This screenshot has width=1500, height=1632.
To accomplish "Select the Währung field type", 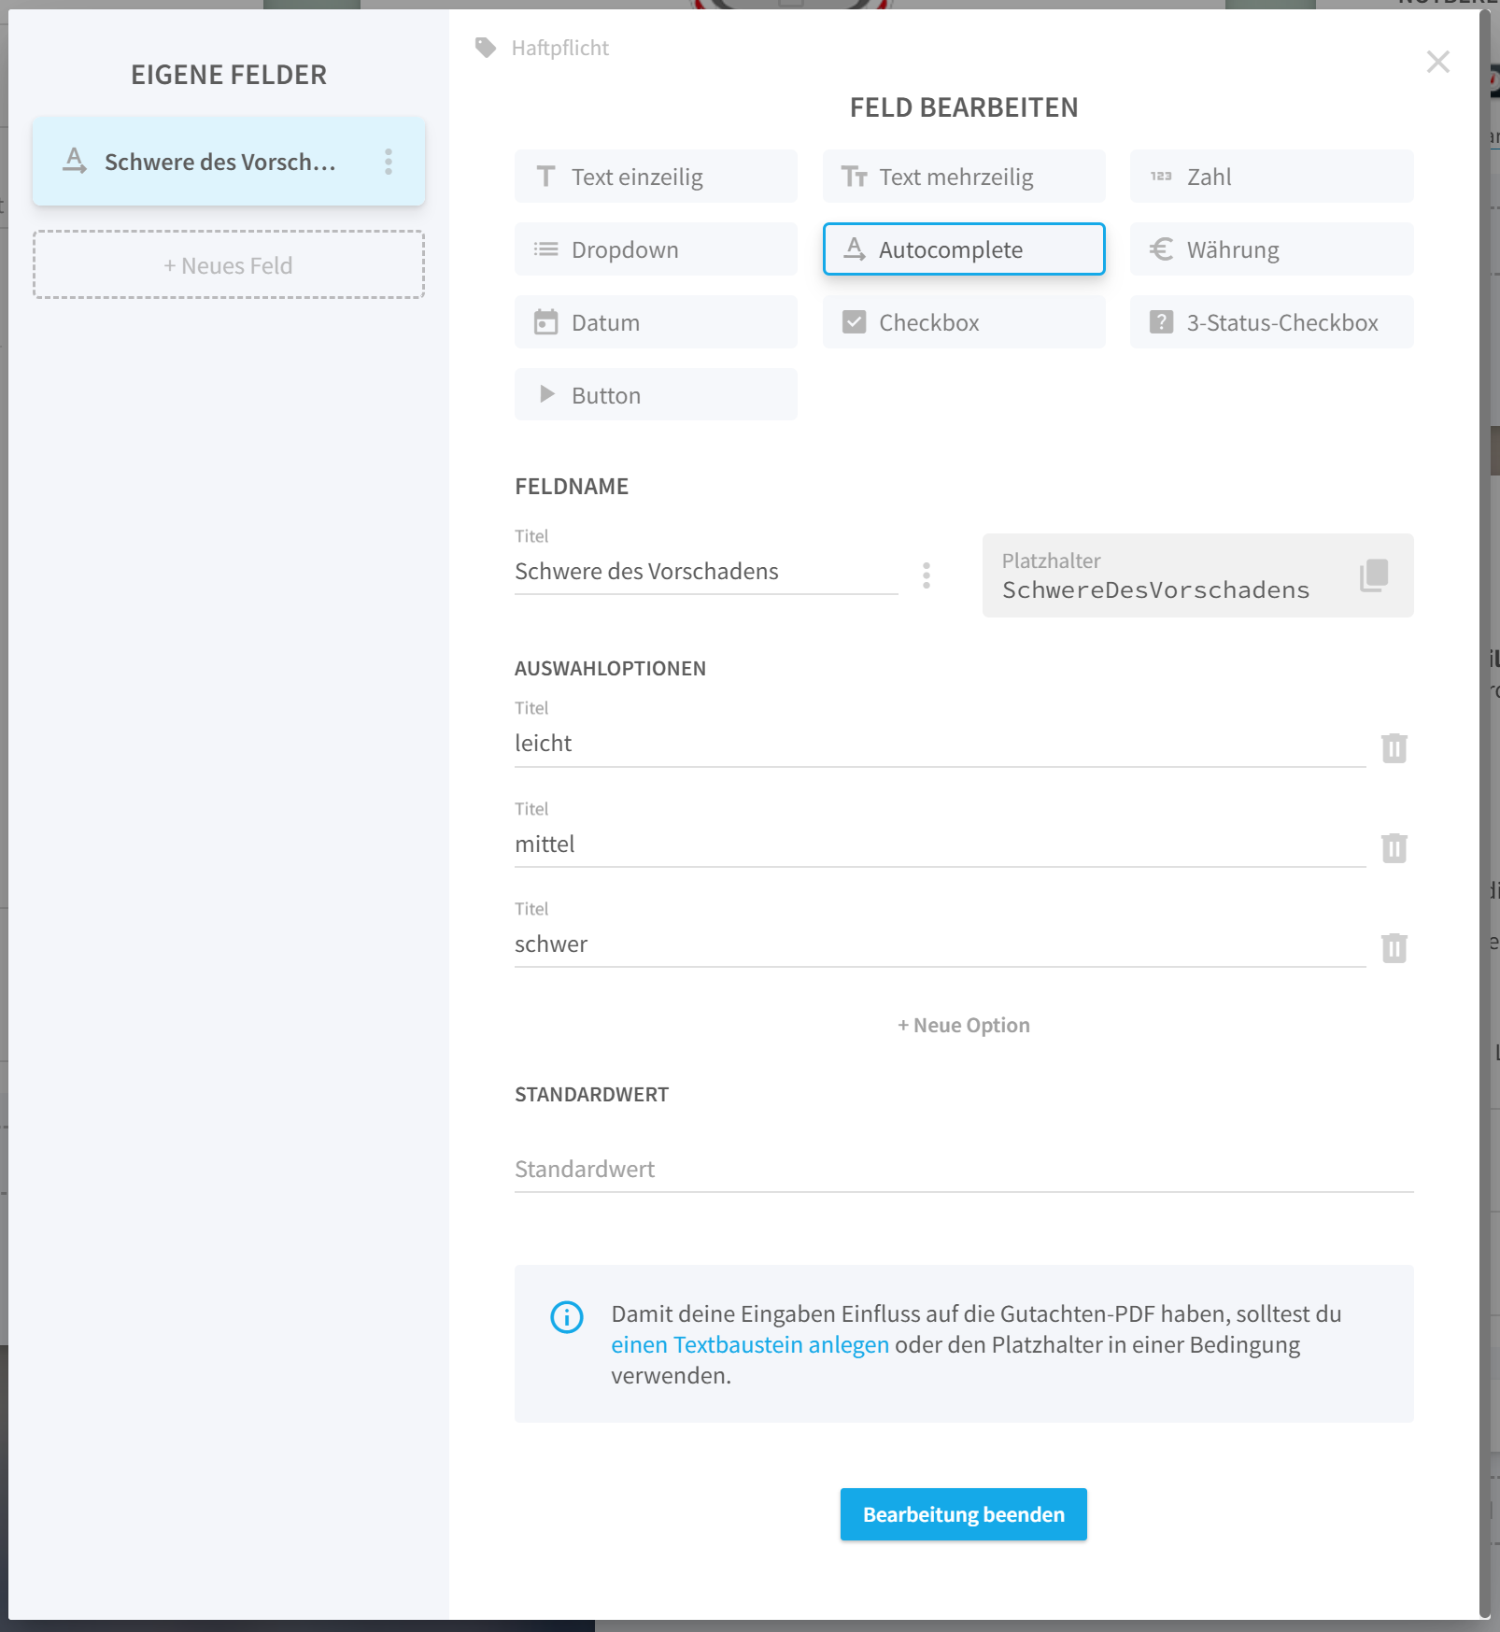I will pos(1271,249).
